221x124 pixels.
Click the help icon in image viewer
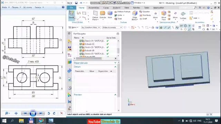[x=63, y=7]
